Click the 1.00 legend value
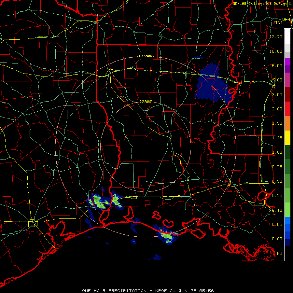 [277, 152]
